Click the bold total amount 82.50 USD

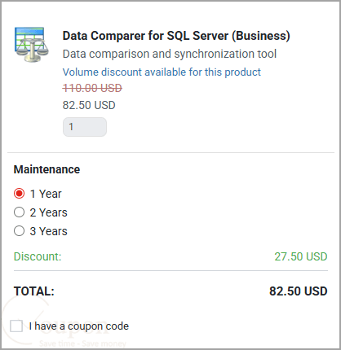[299, 291]
